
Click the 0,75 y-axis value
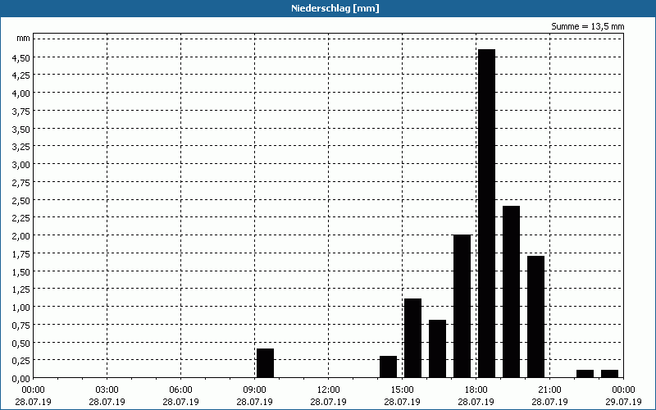(x=21, y=326)
